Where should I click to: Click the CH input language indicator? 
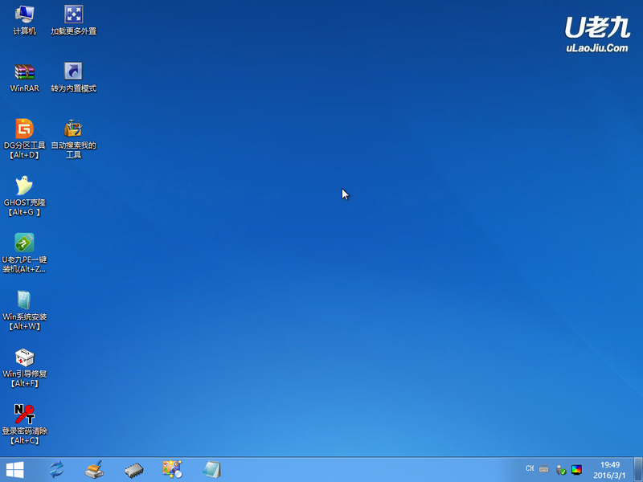(x=530, y=468)
